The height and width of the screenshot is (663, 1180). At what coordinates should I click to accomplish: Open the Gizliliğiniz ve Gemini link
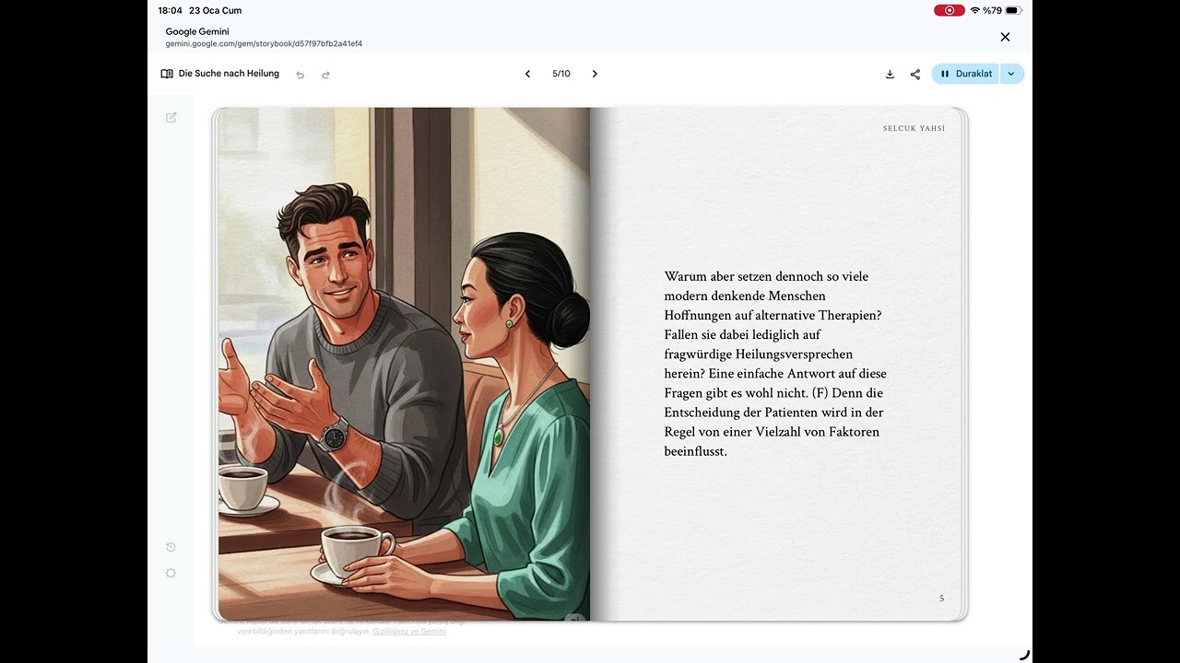[409, 632]
